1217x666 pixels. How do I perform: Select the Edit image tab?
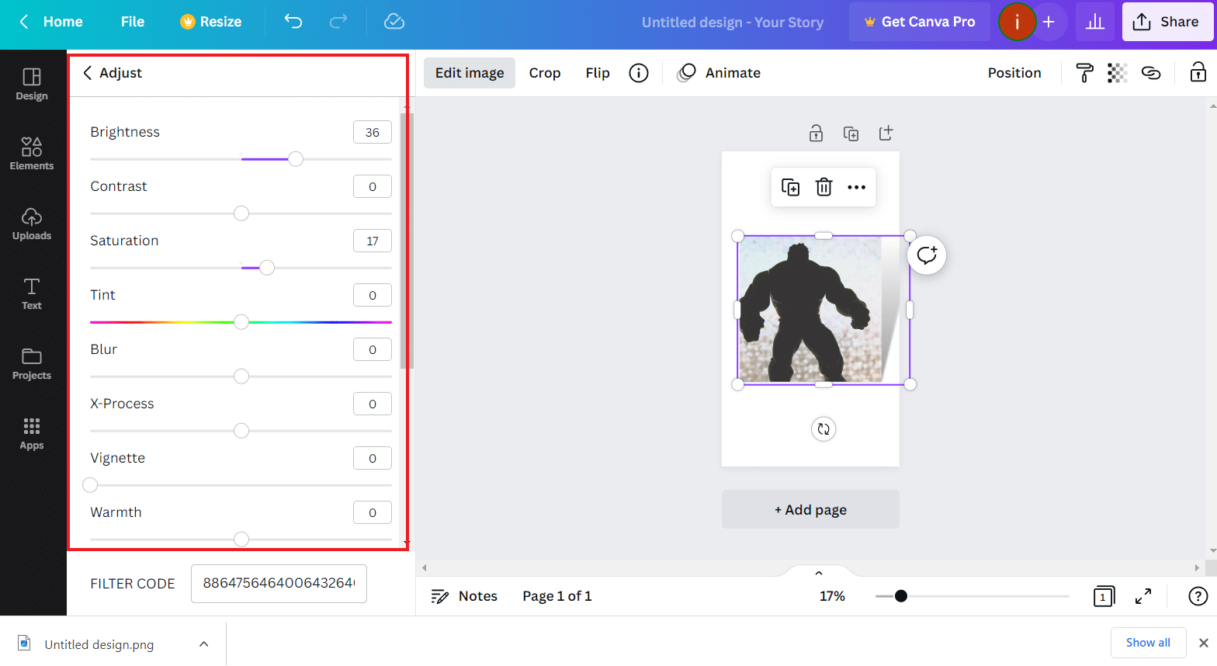tap(470, 73)
